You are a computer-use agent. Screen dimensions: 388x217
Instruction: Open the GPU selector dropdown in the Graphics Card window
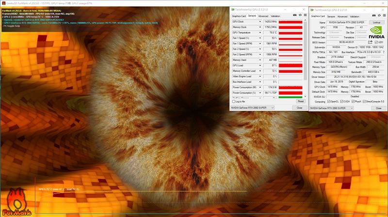(332, 108)
